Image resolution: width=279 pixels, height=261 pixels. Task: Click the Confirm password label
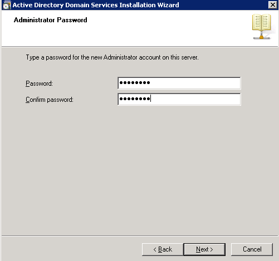tap(50, 100)
